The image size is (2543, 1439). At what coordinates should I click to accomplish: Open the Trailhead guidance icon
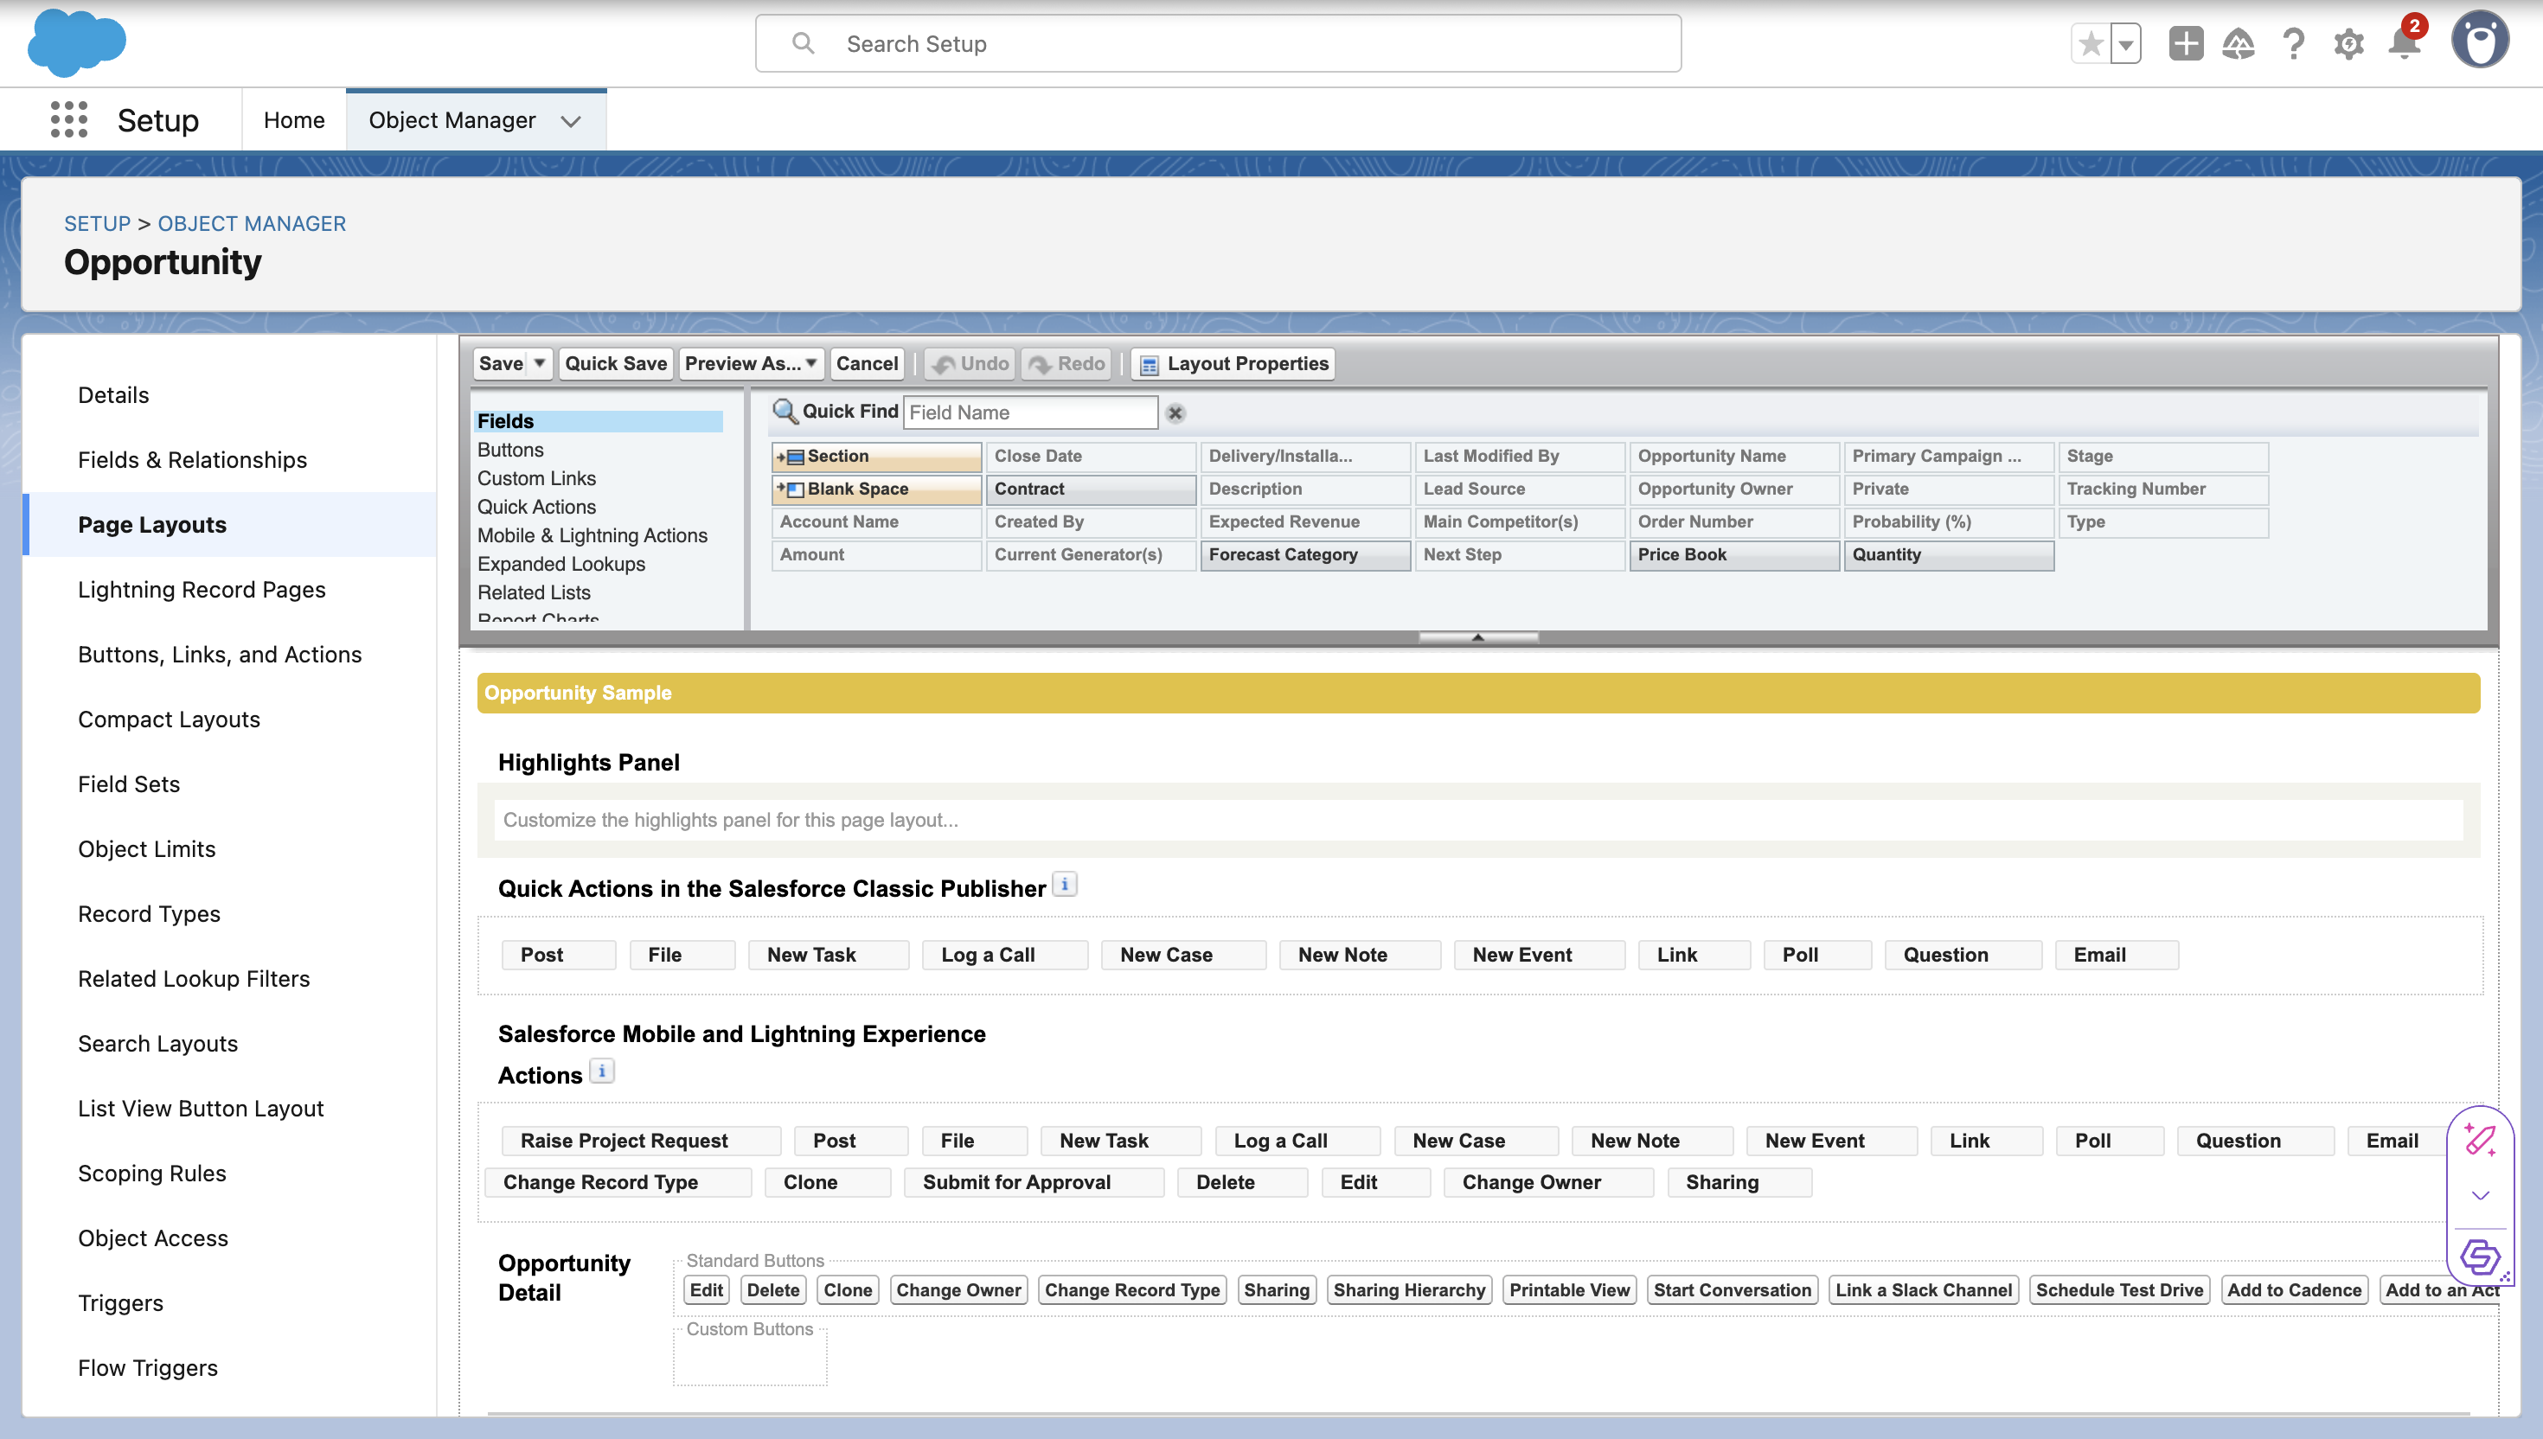coord(2238,44)
